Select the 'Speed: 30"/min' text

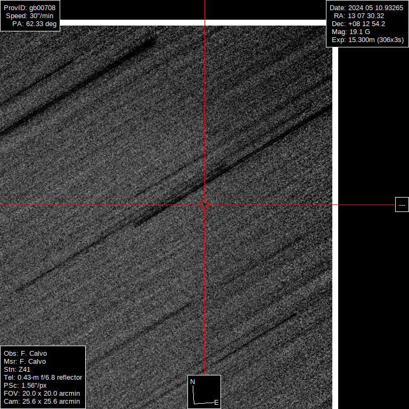29,16
